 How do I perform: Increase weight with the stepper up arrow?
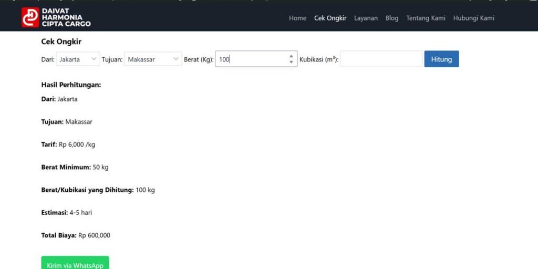[x=291, y=56]
